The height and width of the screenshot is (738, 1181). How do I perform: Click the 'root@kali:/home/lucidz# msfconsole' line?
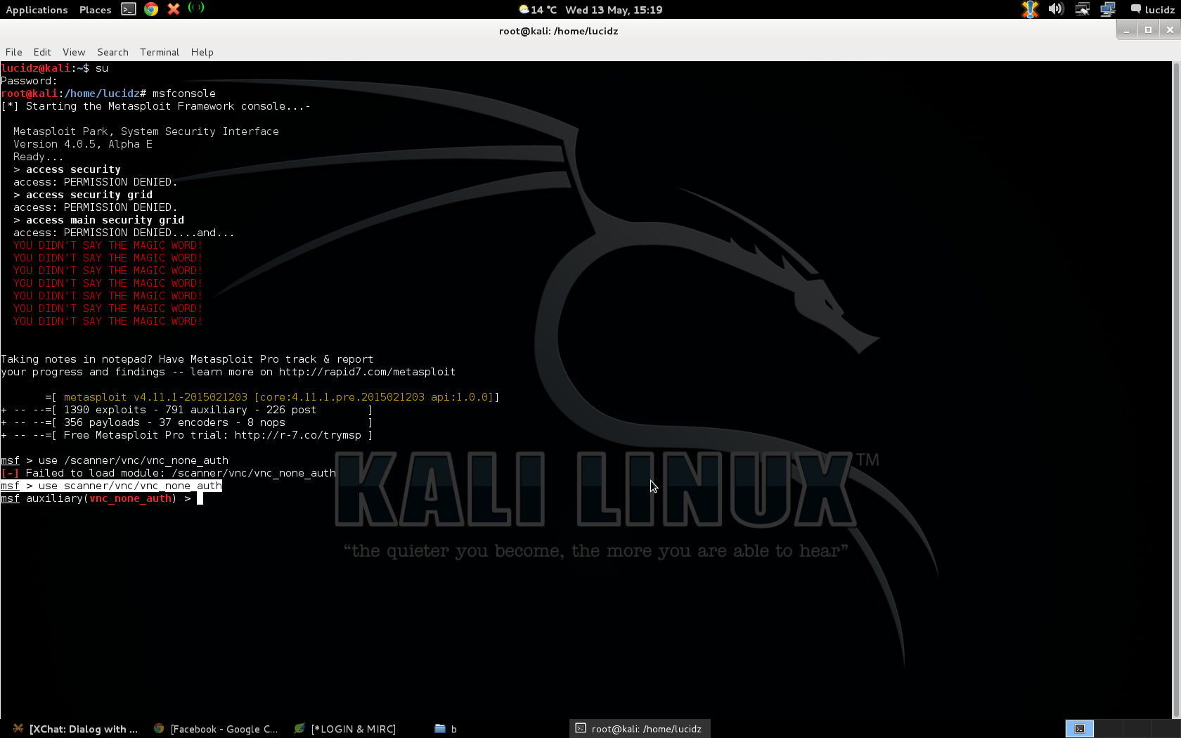click(x=108, y=93)
